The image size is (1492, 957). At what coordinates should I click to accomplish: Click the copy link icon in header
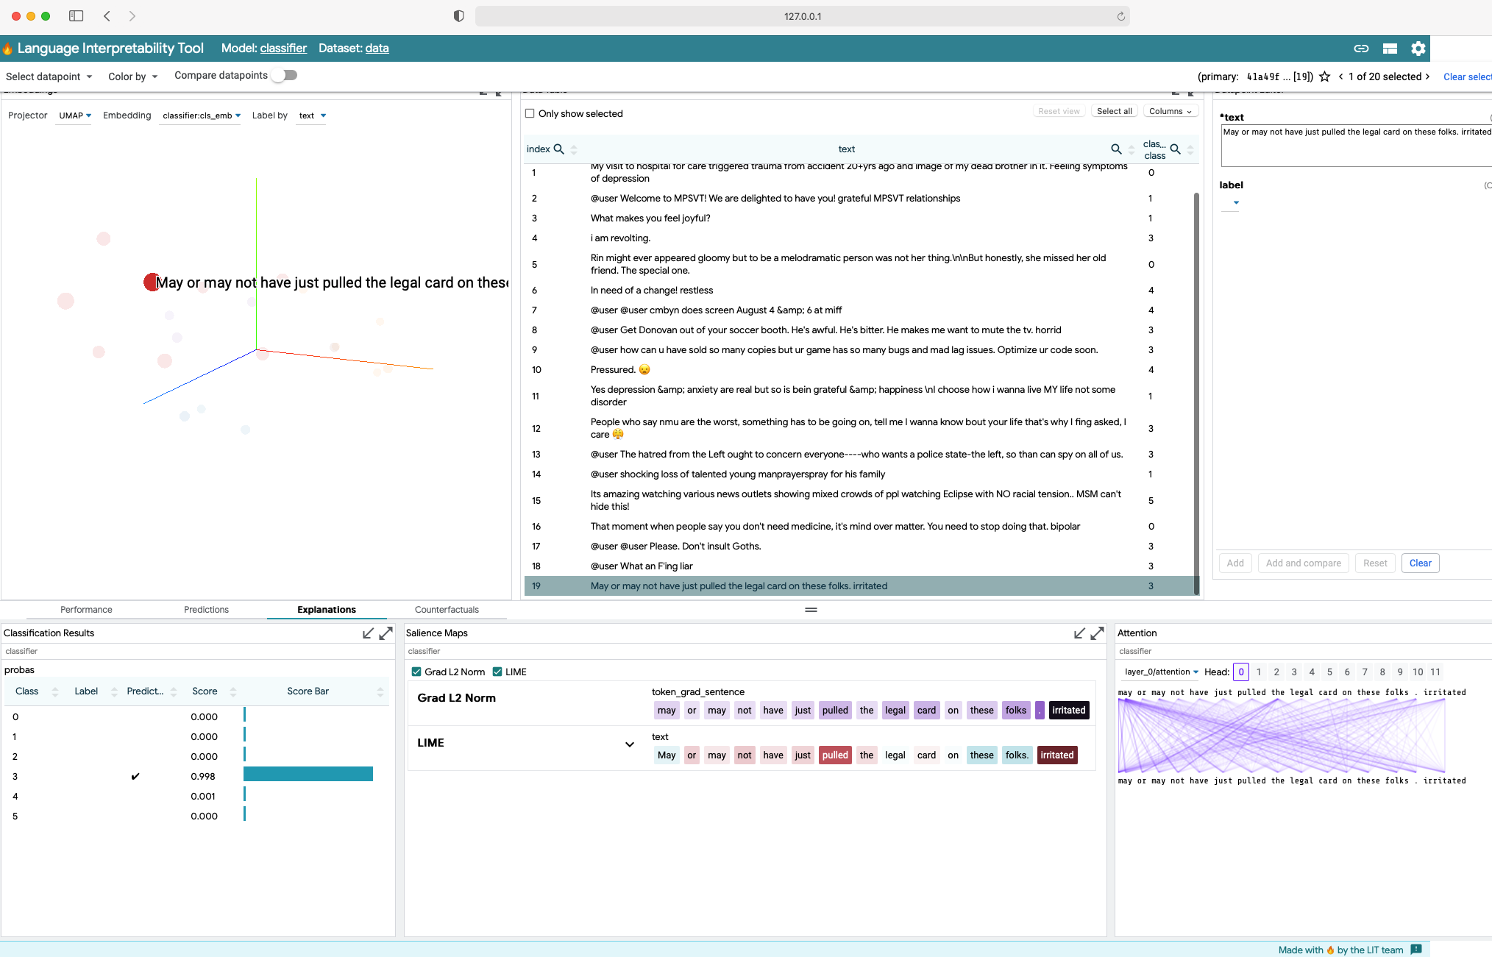point(1361,49)
